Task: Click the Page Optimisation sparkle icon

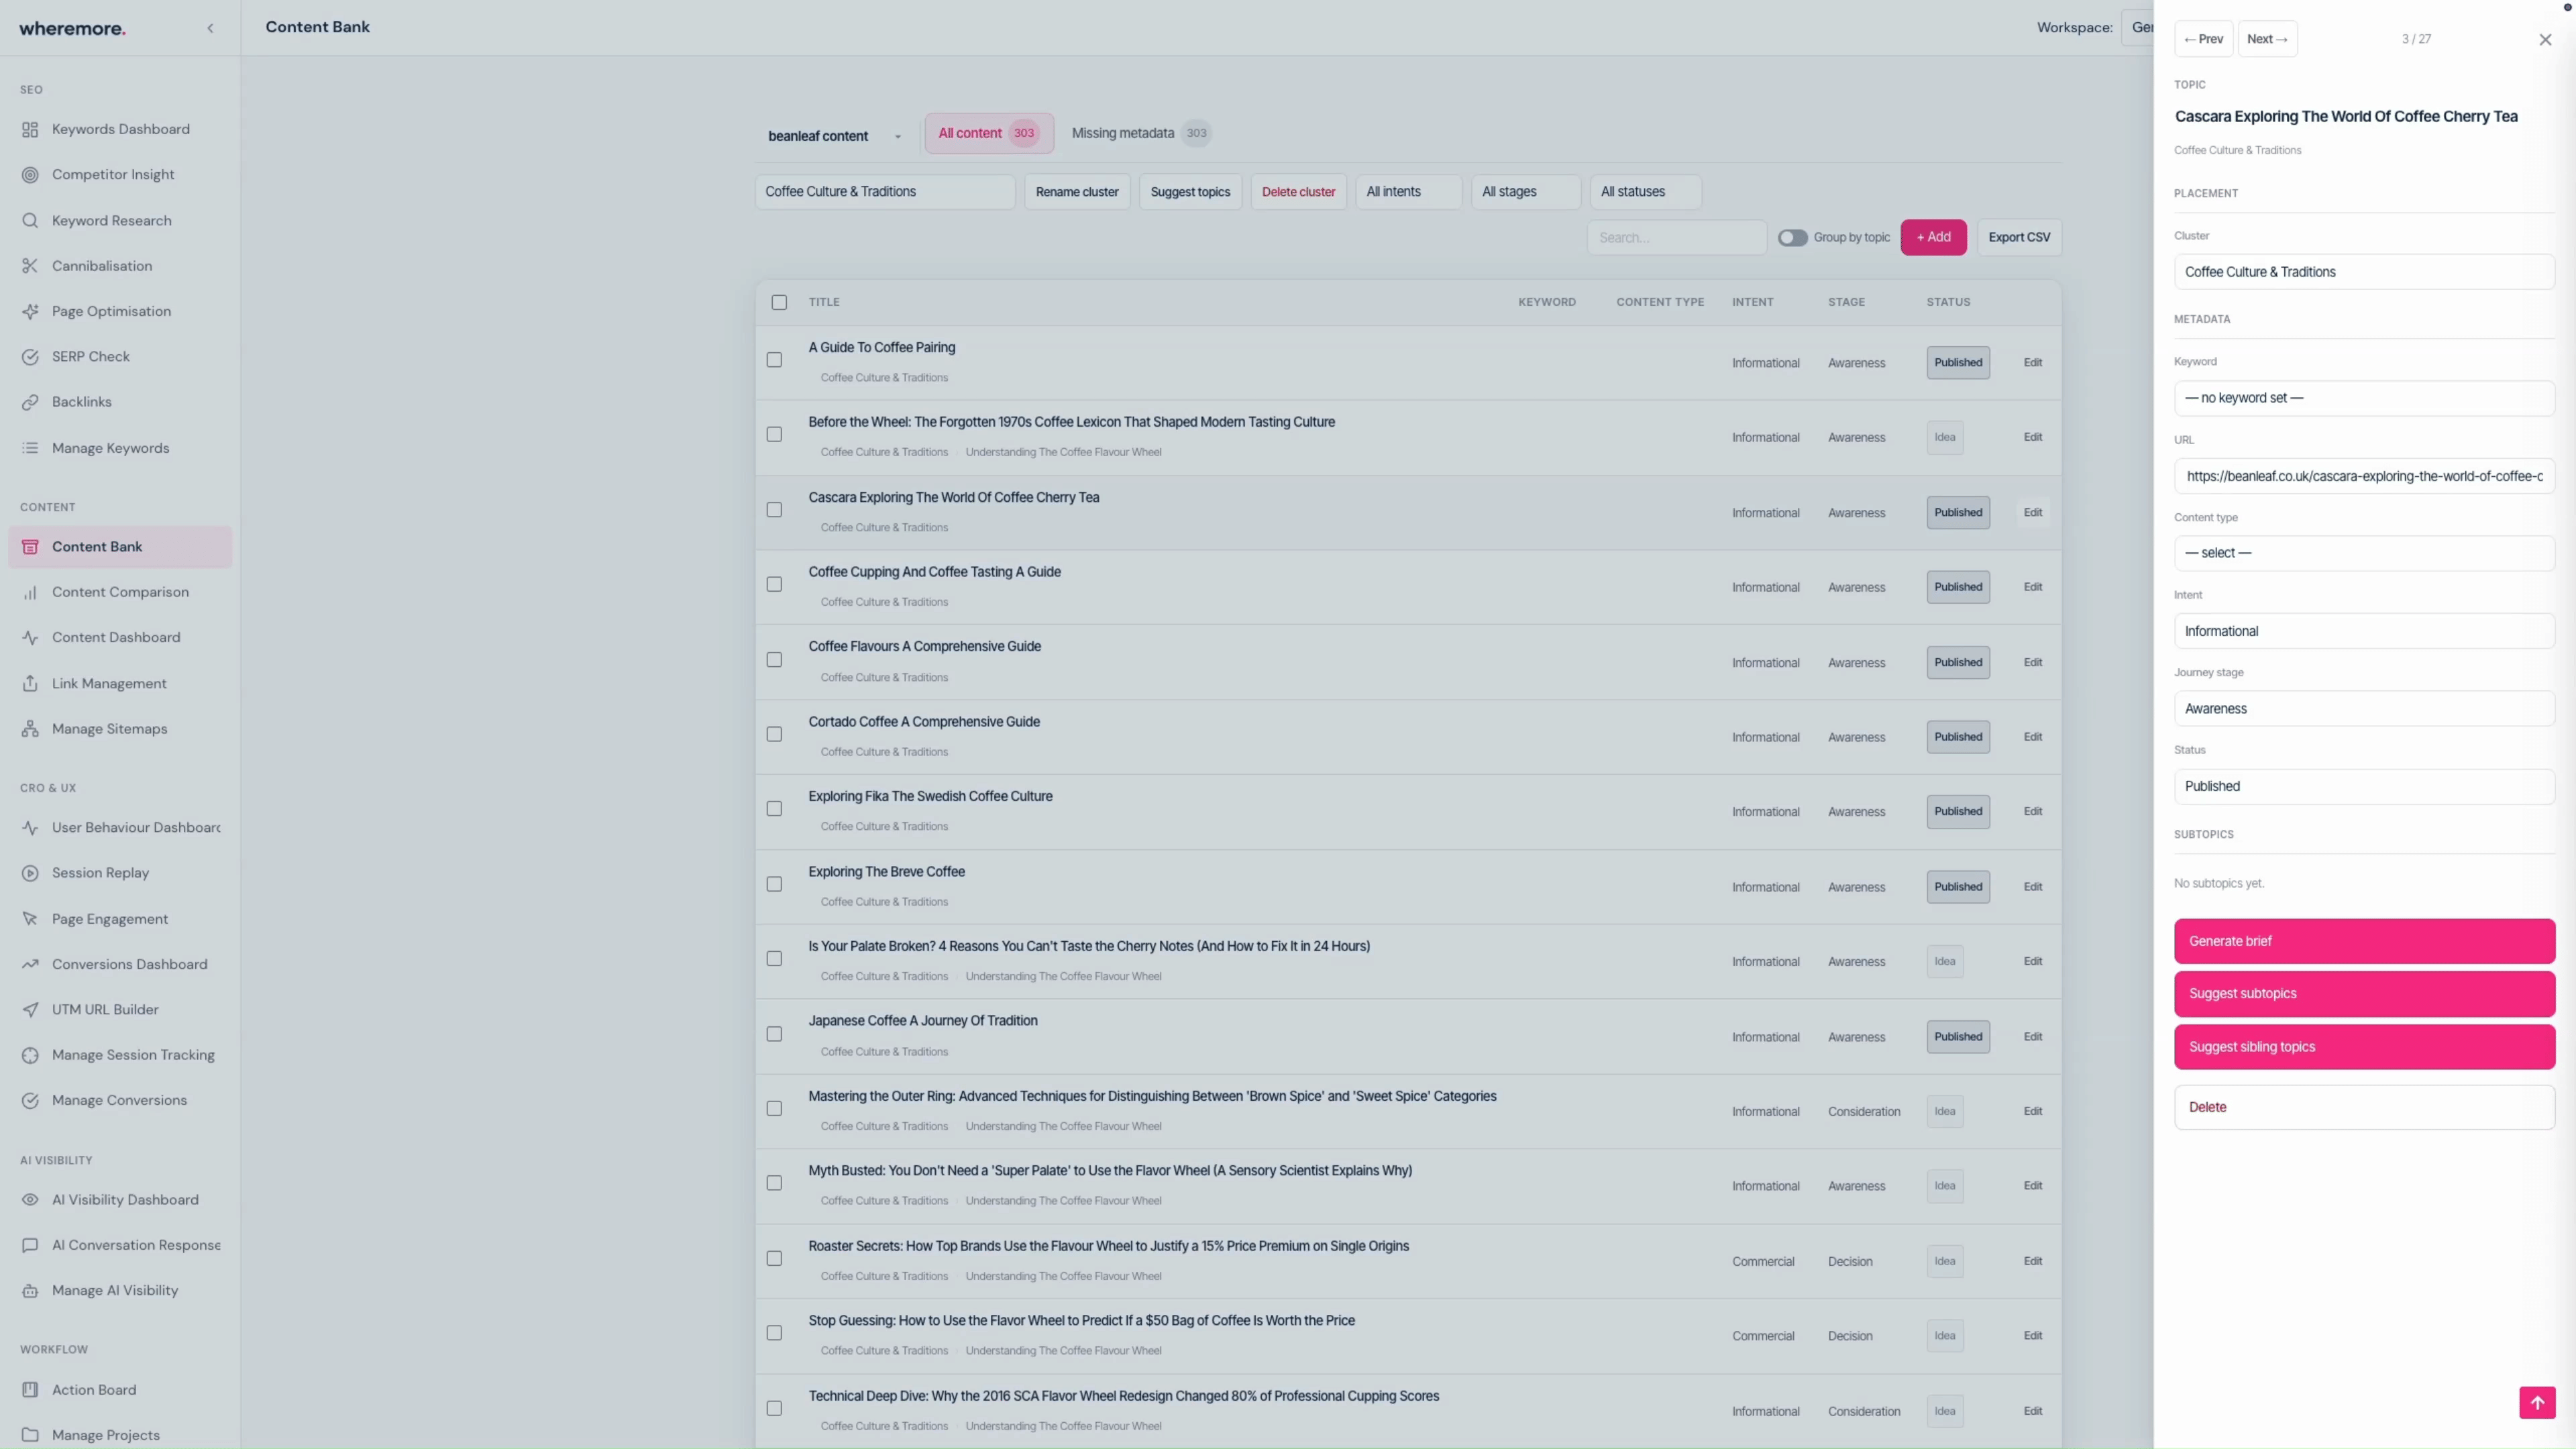Action: [x=30, y=311]
